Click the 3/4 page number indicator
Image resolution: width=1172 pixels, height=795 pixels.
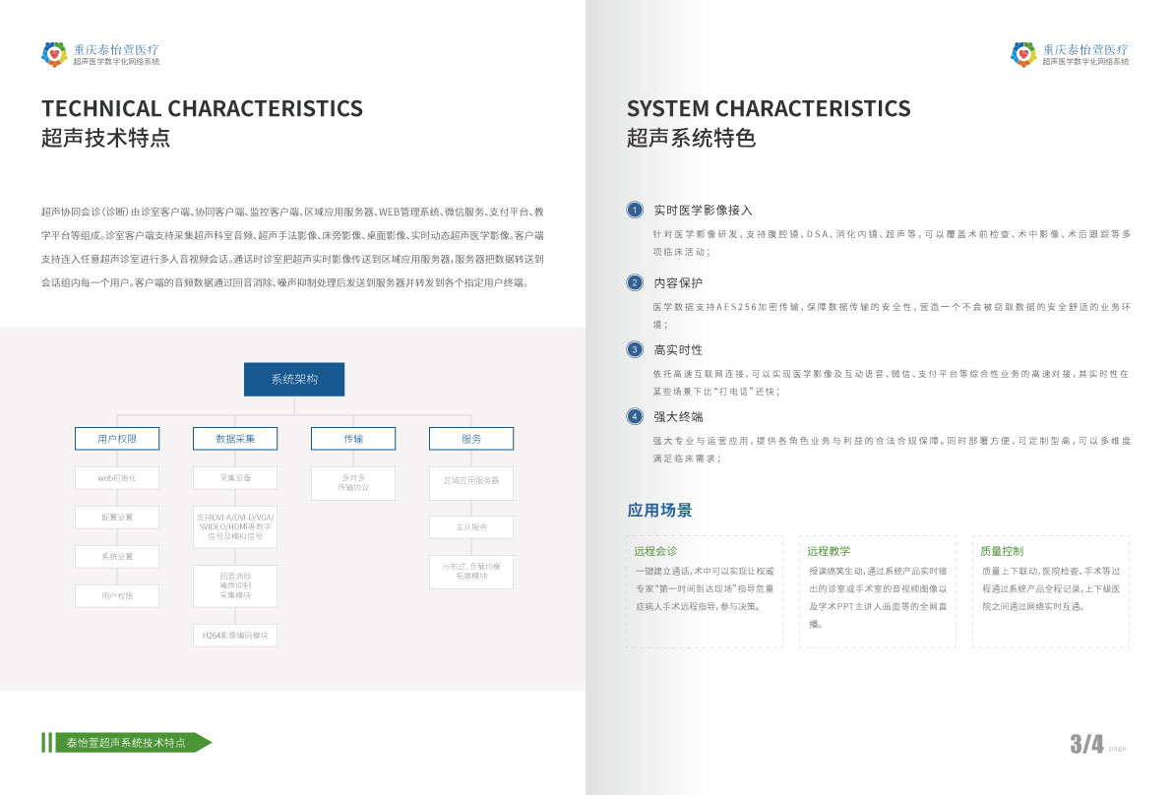[1086, 745]
